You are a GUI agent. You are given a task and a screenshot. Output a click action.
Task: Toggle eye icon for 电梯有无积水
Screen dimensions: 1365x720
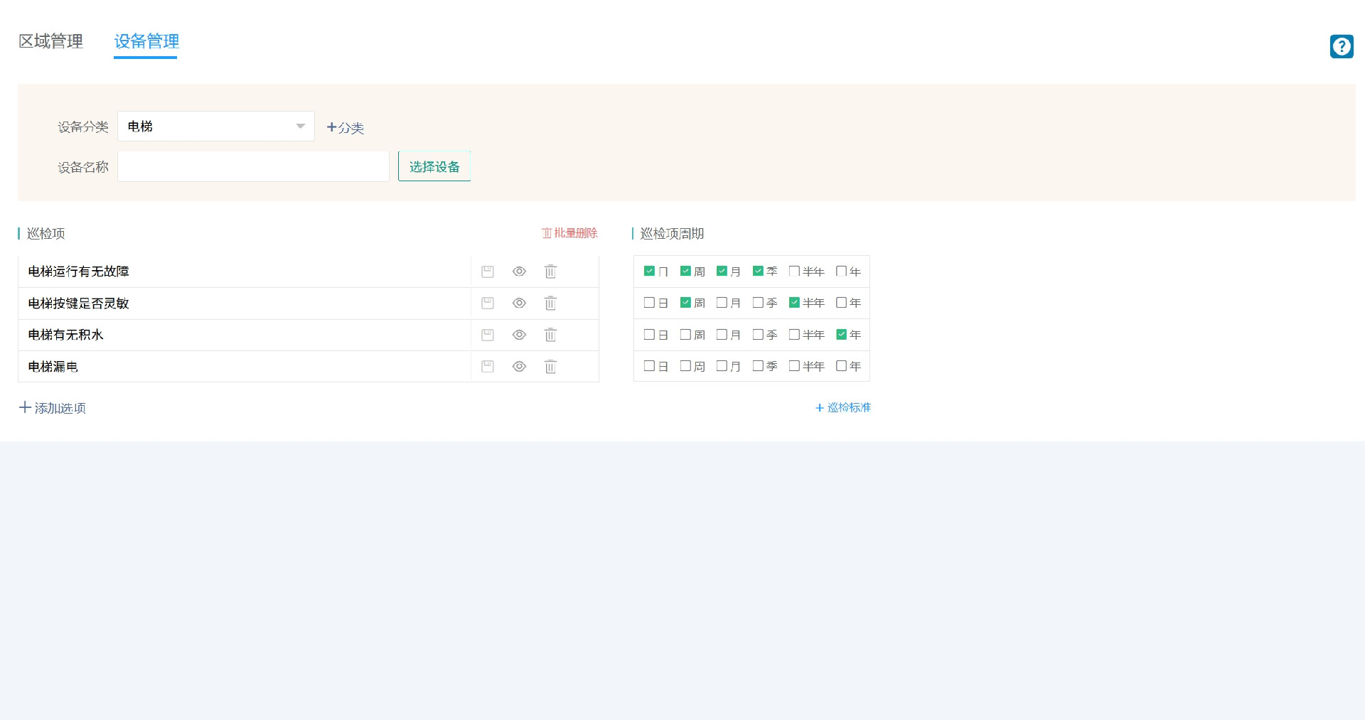pos(519,335)
